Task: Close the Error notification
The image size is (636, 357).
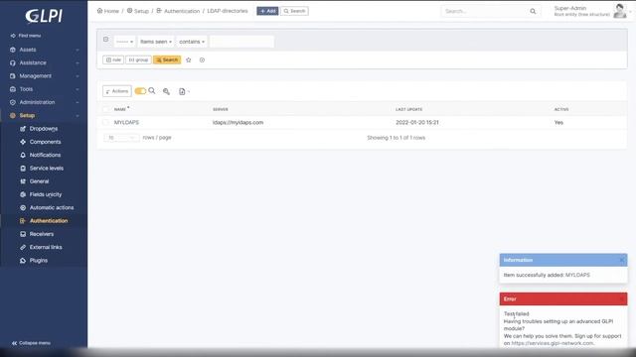Action: pos(622,298)
